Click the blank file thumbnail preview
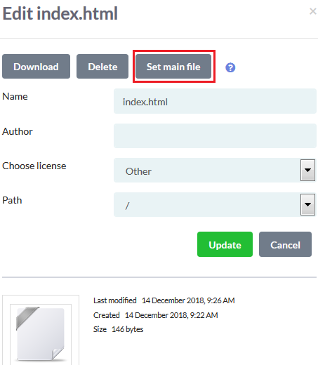Viewport: 318px width, 365px height. [41, 332]
